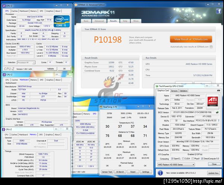
Task: Click the Validate button in CPU-Z
Action: tap(50, 69)
